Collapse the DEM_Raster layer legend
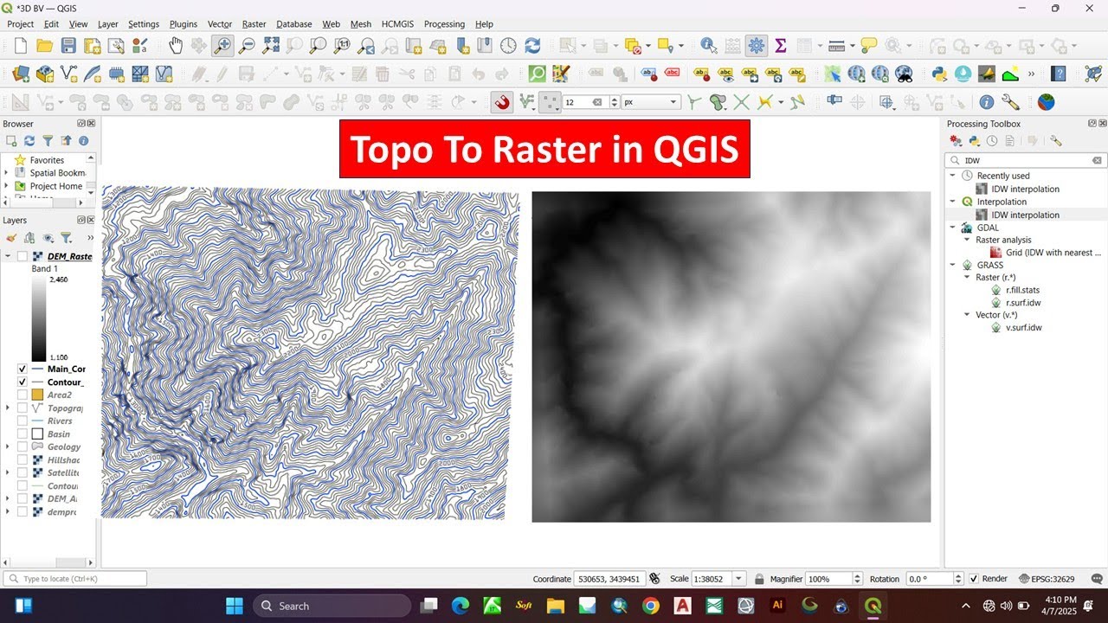Image resolution: width=1108 pixels, height=623 pixels. (9, 256)
